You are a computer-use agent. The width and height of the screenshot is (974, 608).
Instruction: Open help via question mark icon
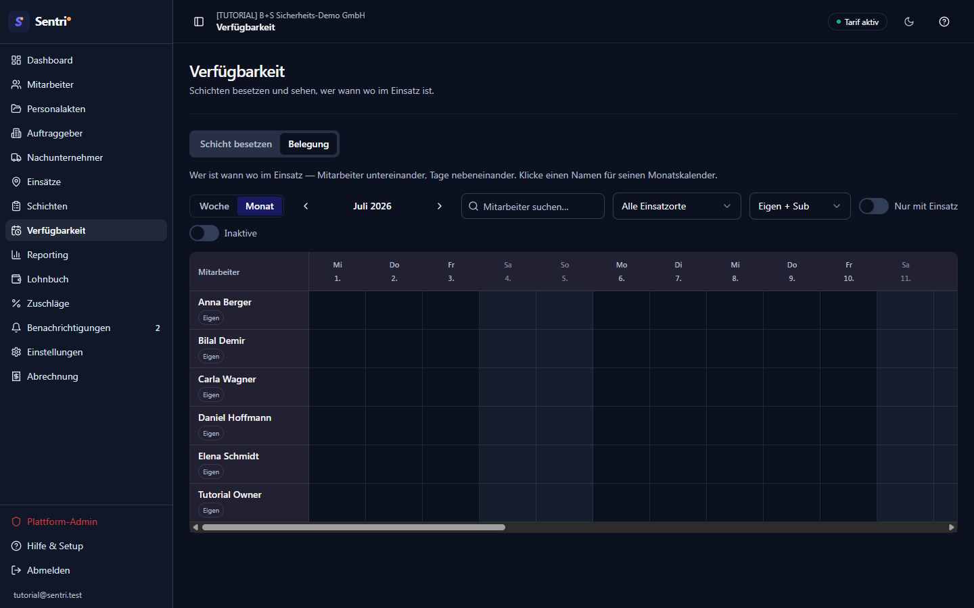pos(944,22)
